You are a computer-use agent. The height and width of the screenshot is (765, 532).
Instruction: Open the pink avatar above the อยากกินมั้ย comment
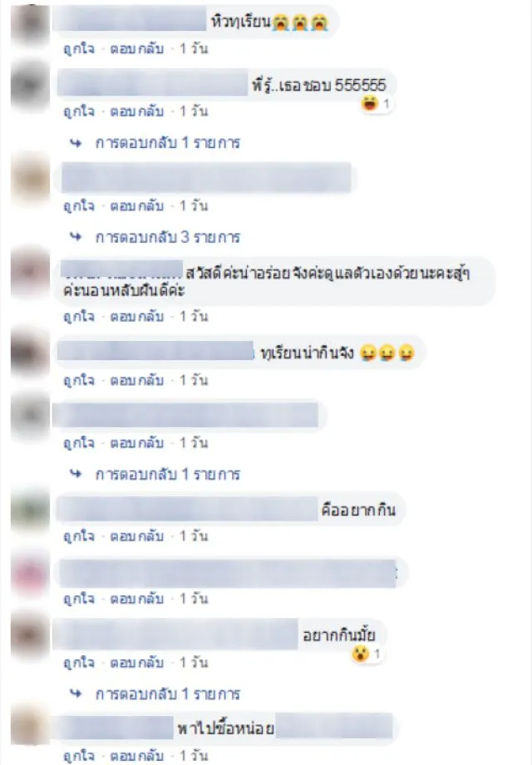click(30, 573)
